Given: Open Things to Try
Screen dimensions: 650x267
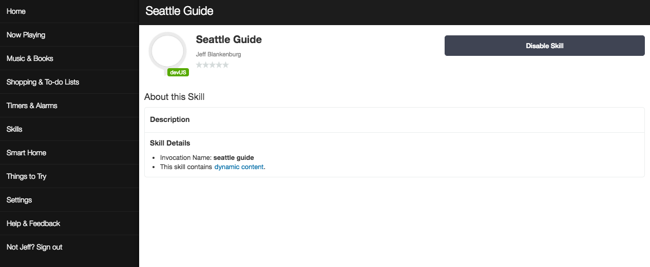Looking at the screenshot, I should point(26,176).
